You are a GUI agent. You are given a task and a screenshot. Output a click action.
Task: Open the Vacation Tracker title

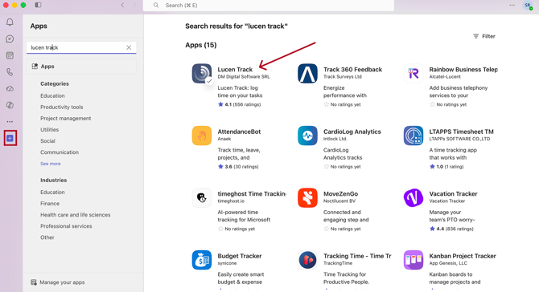tap(453, 193)
